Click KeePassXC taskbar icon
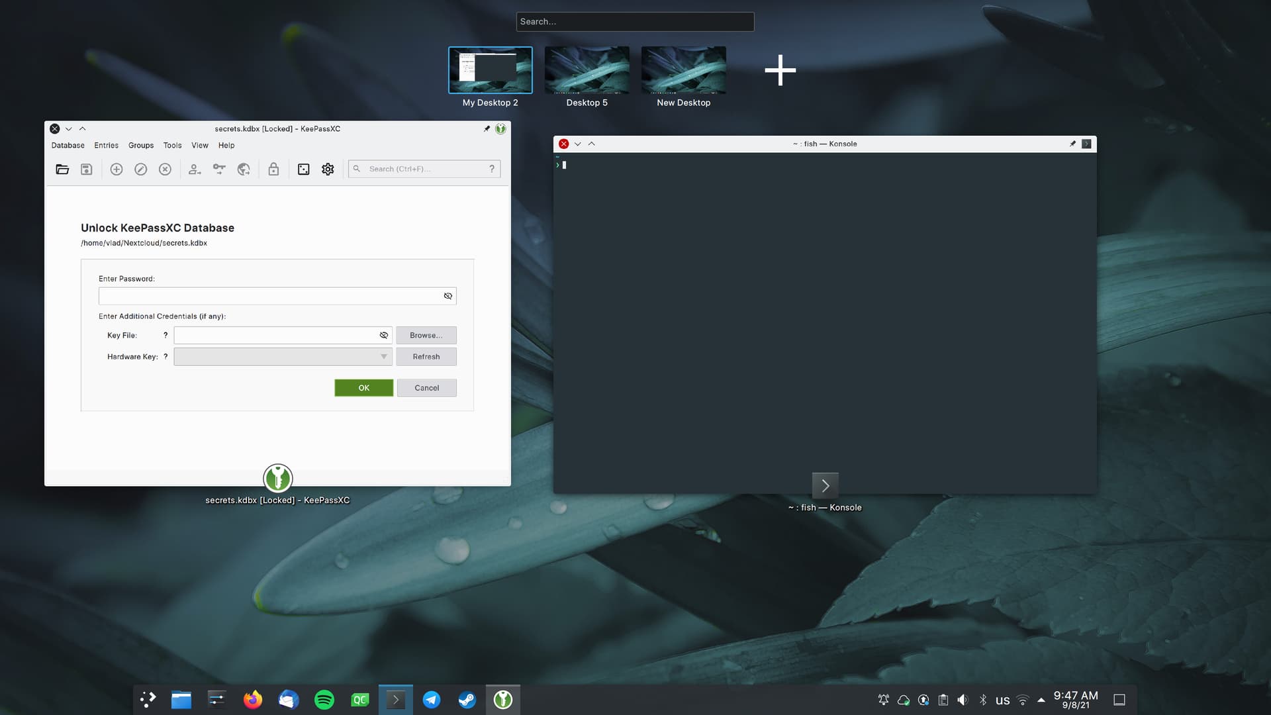The width and height of the screenshot is (1271, 715). [x=503, y=700]
